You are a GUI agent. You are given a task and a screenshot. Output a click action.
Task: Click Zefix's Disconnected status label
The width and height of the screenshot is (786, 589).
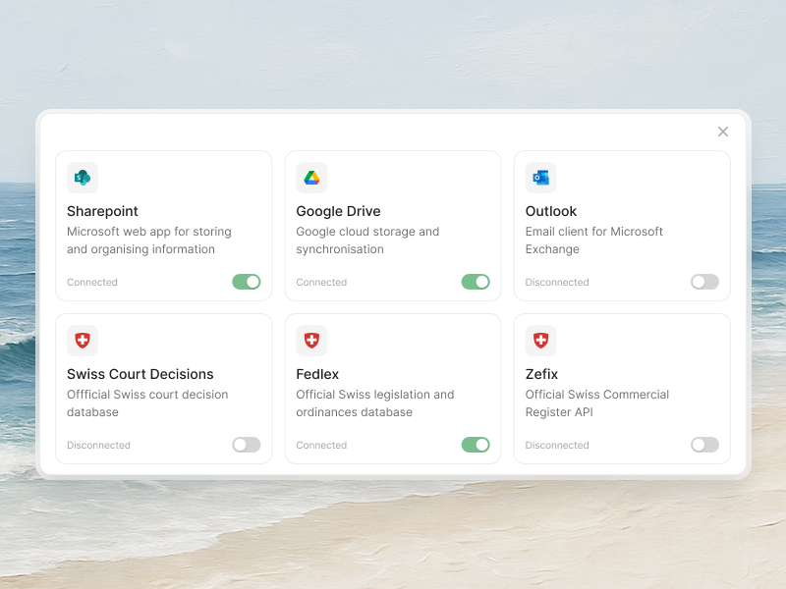[557, 445]
